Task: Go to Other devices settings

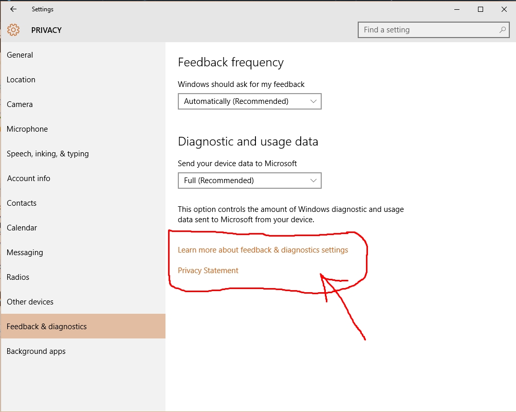Action: coord(30,302)
